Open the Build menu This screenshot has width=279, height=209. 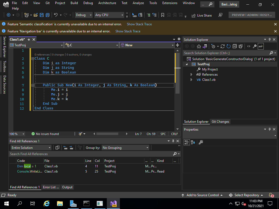click(74, 3)
